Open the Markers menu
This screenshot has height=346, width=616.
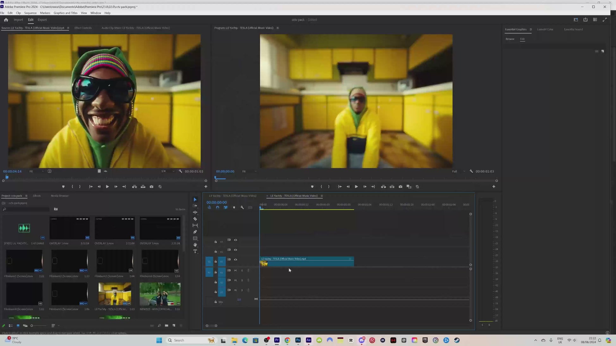click(45, 13)
